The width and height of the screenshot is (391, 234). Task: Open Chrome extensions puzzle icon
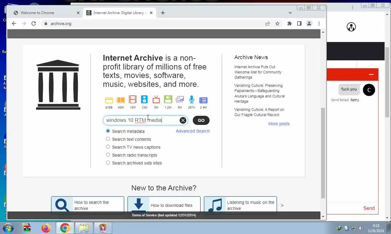click(290, 23)
